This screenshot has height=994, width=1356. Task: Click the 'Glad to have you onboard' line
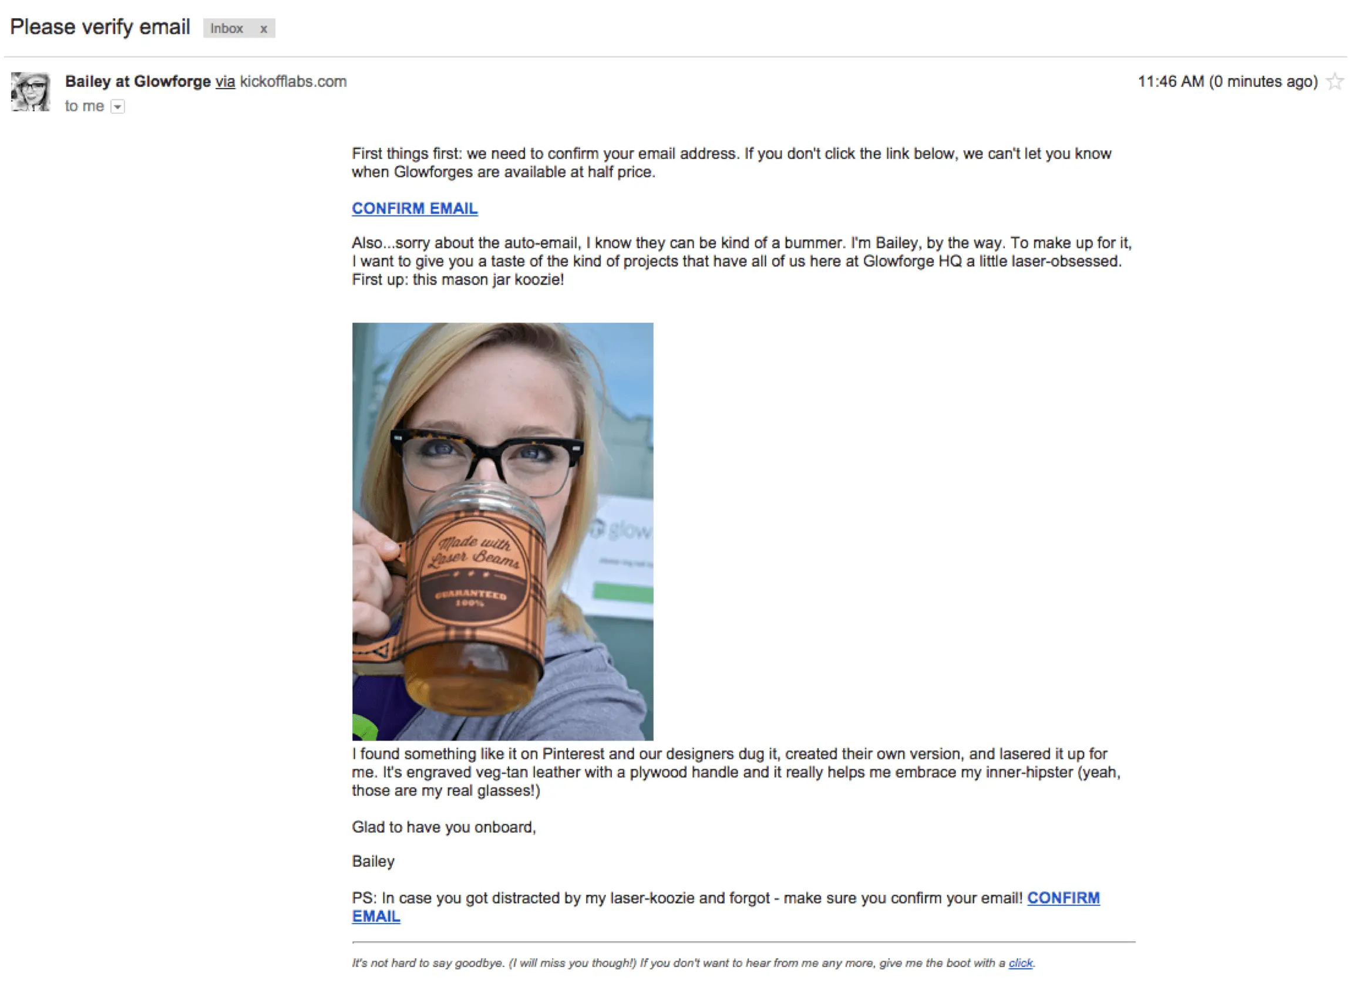click(x=444, y=827)
